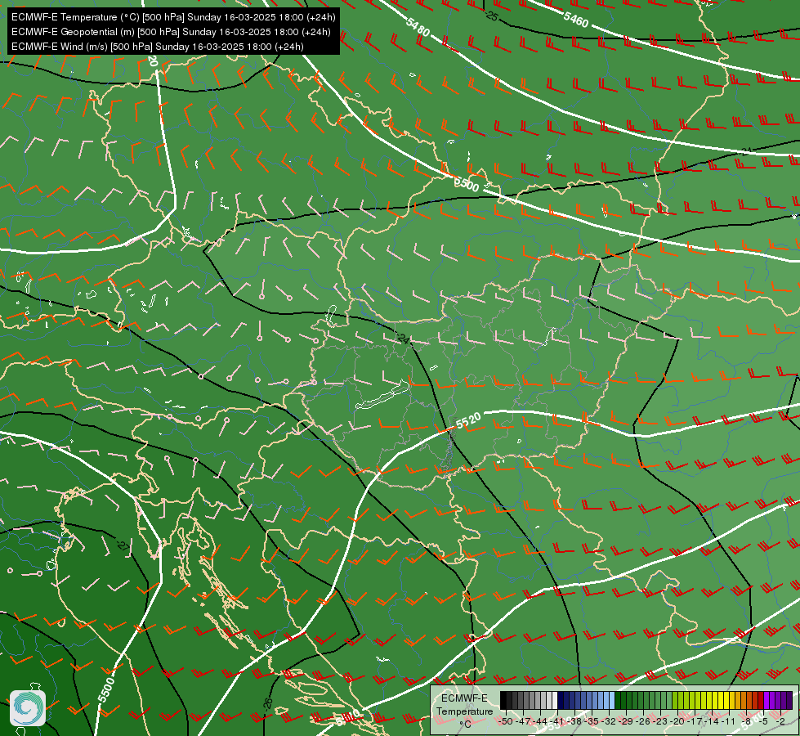Image resolution: width=800 pixels, height=736 pixels.
Task: Click the -47 value on the legend
Action: click(523, 722)
